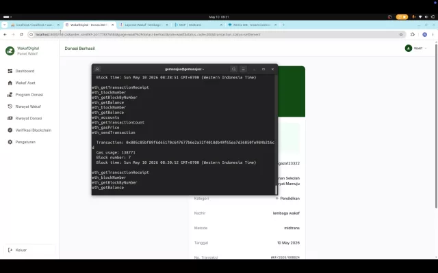Click the top bar date and time
Screen dimensions: 438x273
click(219, 17)
